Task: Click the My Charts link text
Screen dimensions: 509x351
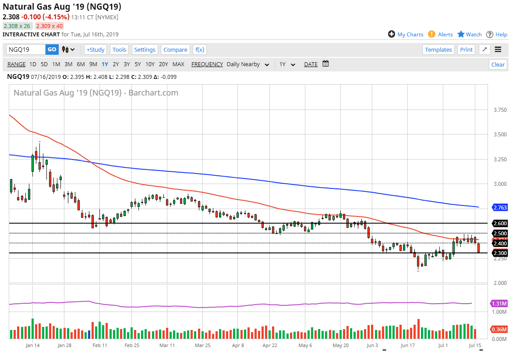Action: point(410,35)
